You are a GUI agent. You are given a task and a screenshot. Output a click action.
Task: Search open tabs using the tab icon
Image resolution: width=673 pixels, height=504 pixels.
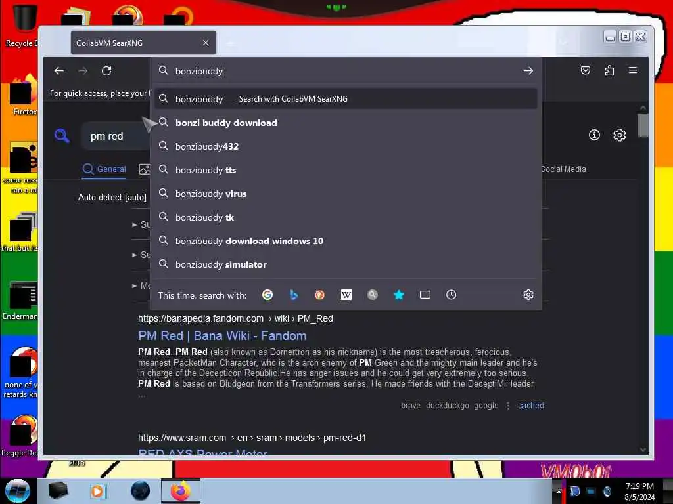pyautogui.click(x=425, y=295)
